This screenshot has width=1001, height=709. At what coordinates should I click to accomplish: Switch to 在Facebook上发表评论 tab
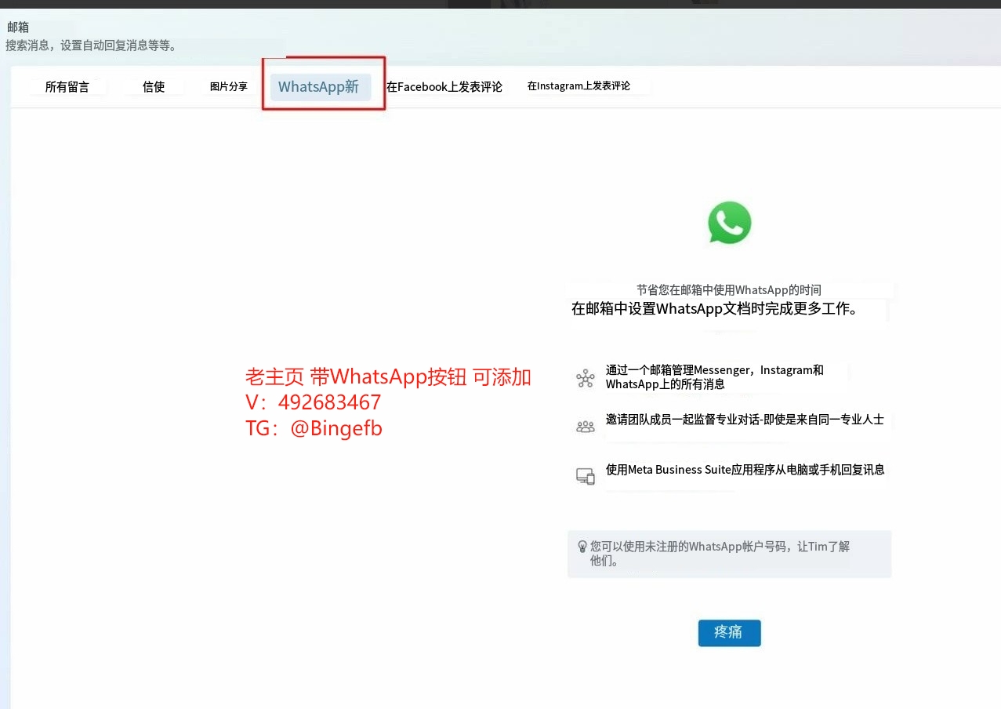[444, 87]
